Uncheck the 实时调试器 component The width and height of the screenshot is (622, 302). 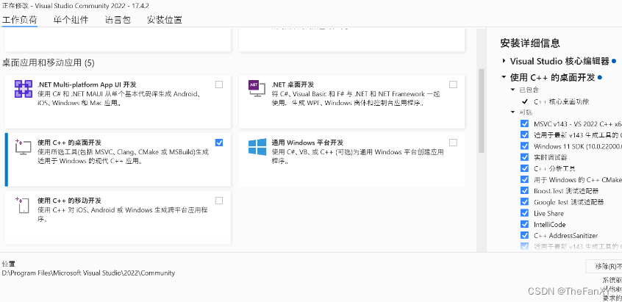[x=524, y=157]
